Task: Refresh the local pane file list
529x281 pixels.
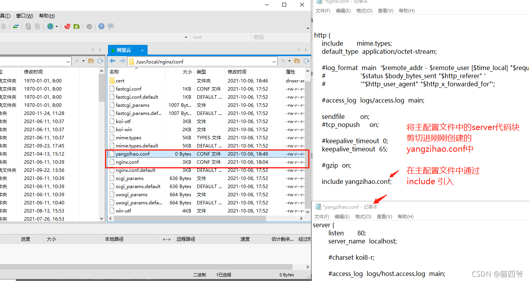Action: pyautogui.click(x=101, y=61)
